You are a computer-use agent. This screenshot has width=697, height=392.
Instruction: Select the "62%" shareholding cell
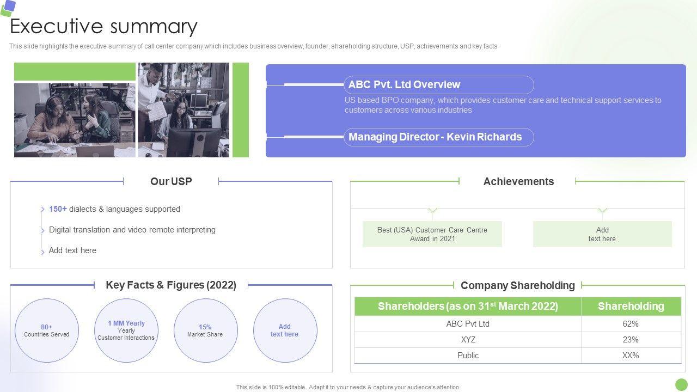point(631,324)
